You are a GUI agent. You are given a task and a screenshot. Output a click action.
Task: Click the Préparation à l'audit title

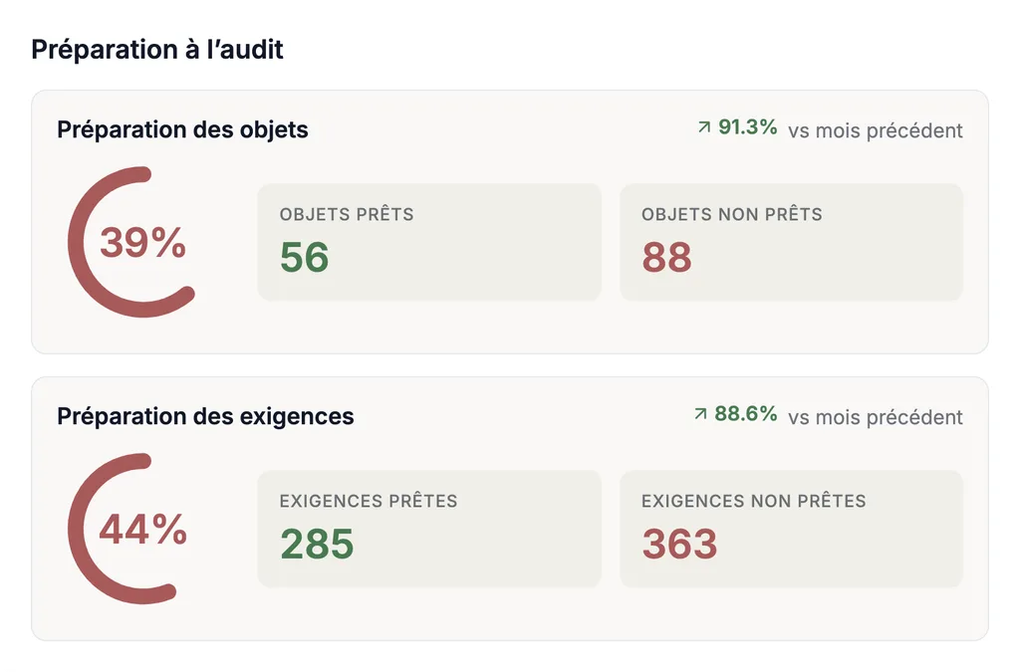157,50
